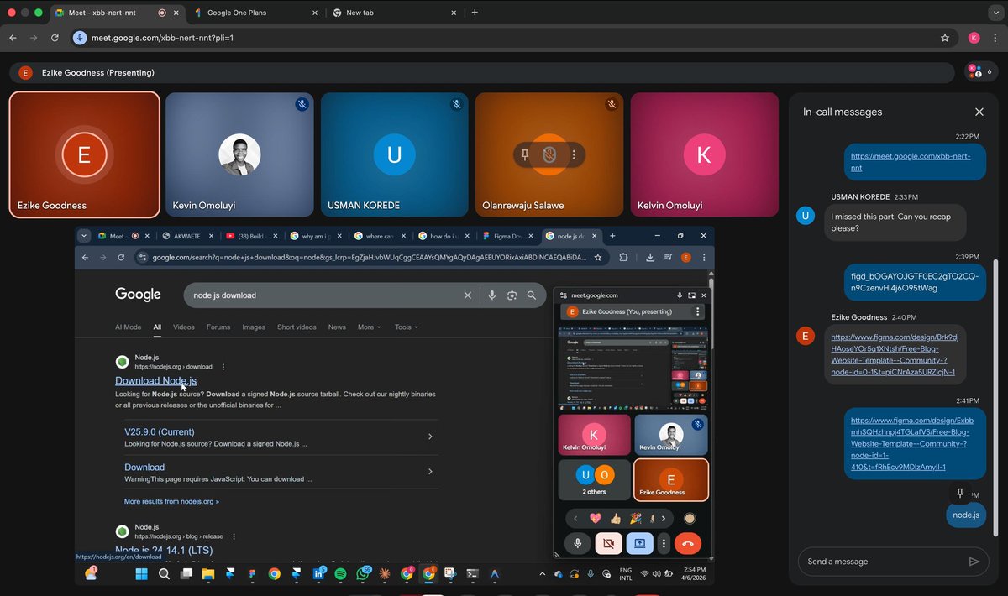
Task: Click microphone permission icon in address bar
Action: point(80,38)
